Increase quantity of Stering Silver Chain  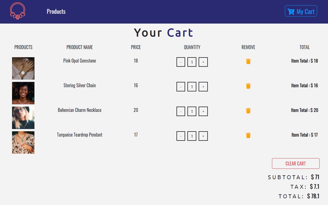tap(203, 87)
